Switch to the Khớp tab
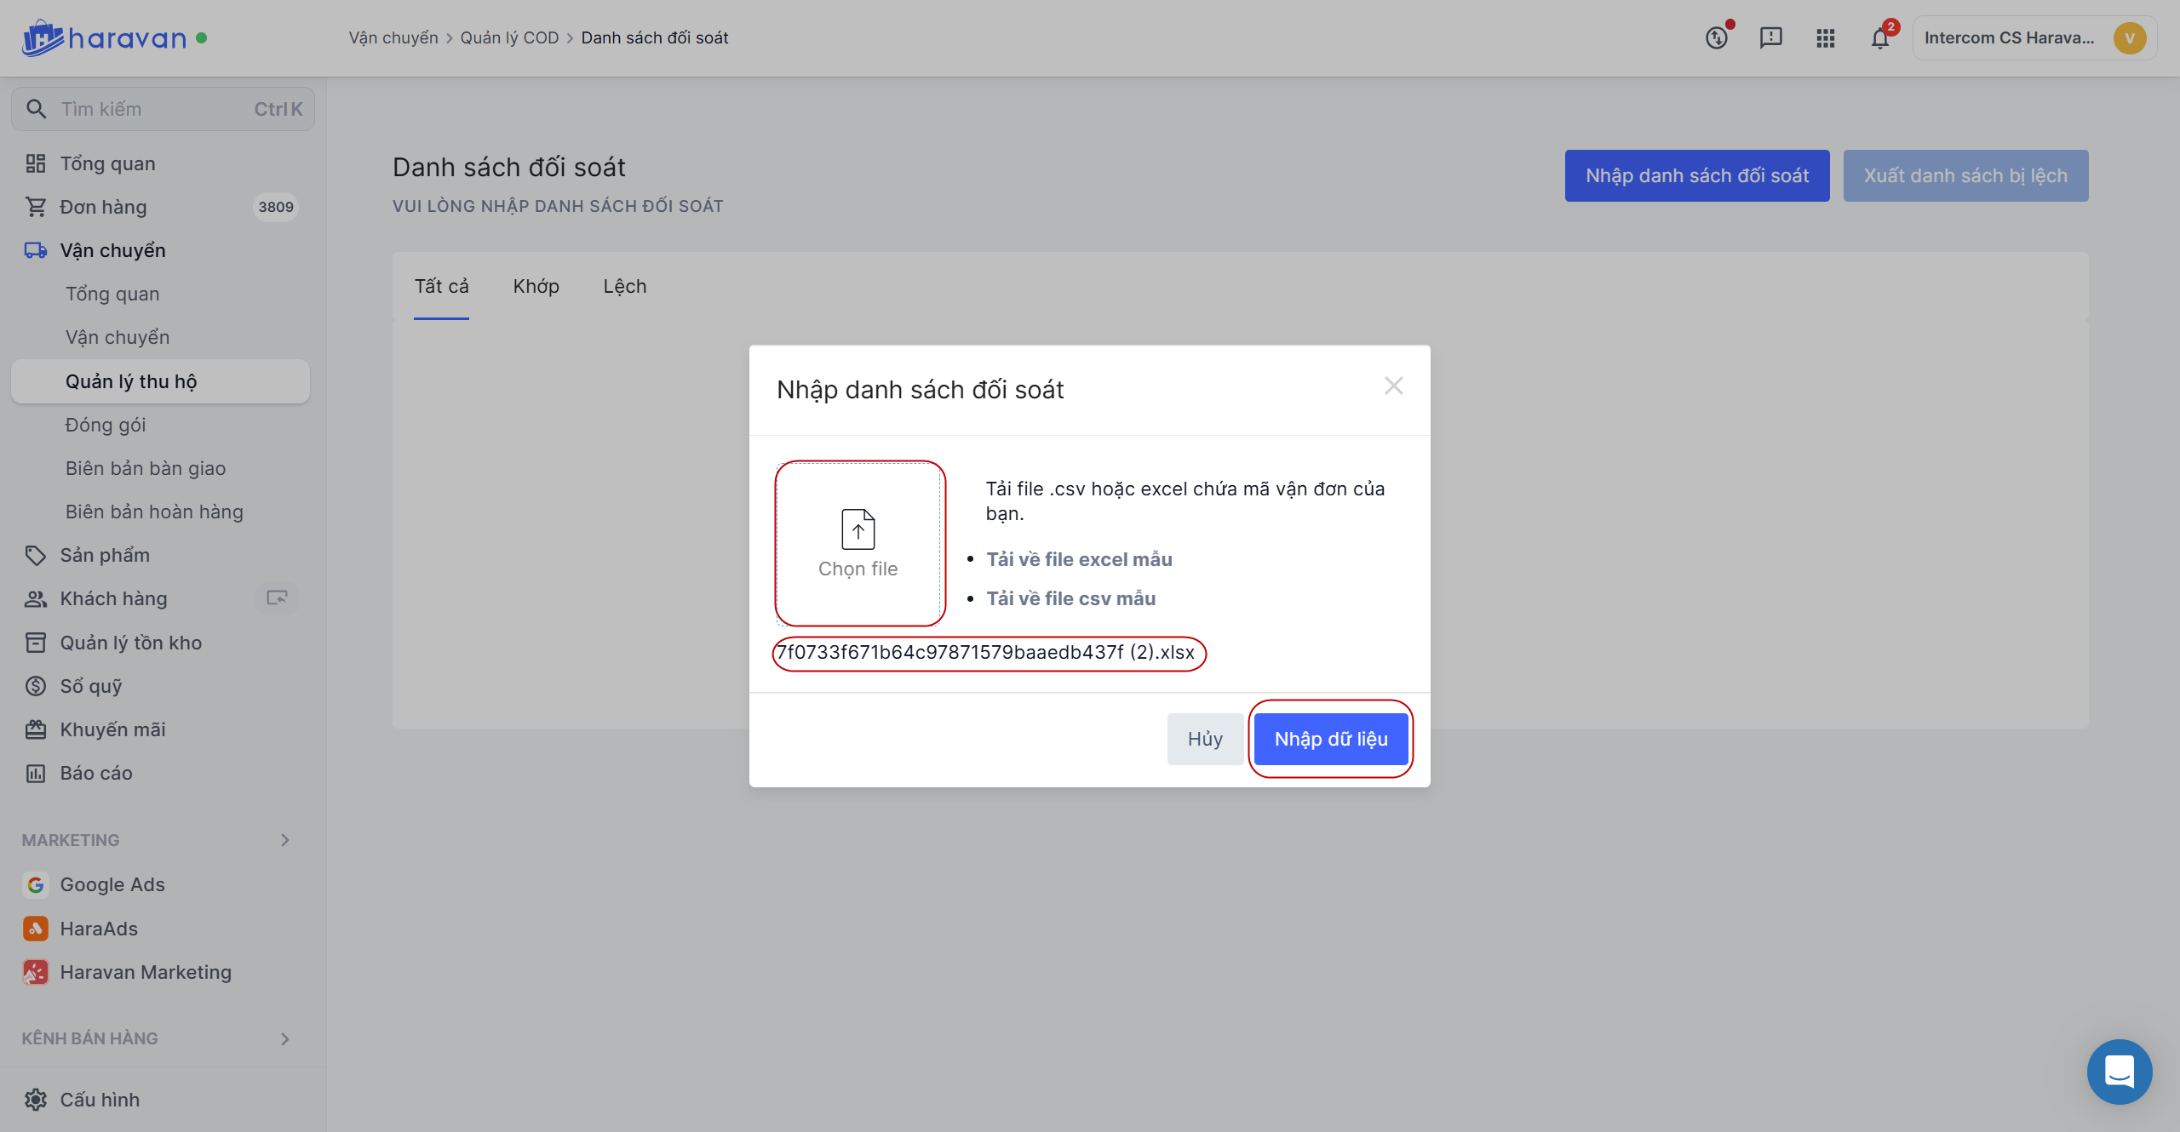This screenshot has height=1132, width=2180. coord(536,287)
